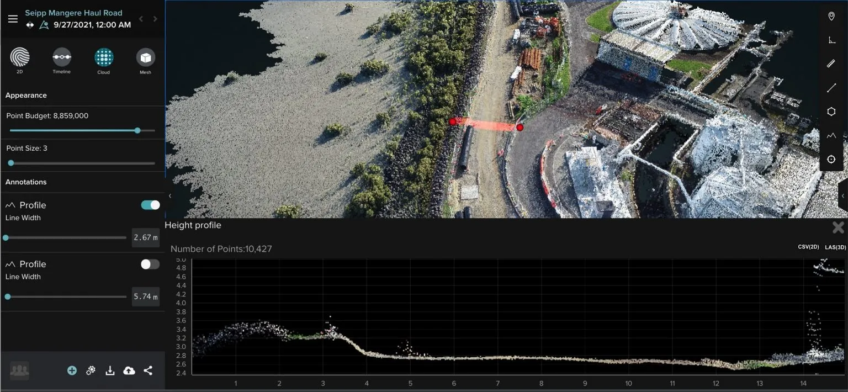The height and width of the screenshot is (392, 848).
Task: Close the Height profile panel
Action: 838,227
